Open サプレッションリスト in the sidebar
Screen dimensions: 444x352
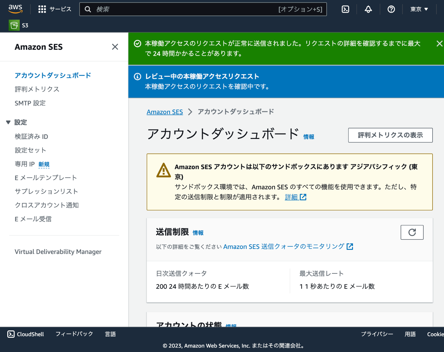(x=46, y=191)
